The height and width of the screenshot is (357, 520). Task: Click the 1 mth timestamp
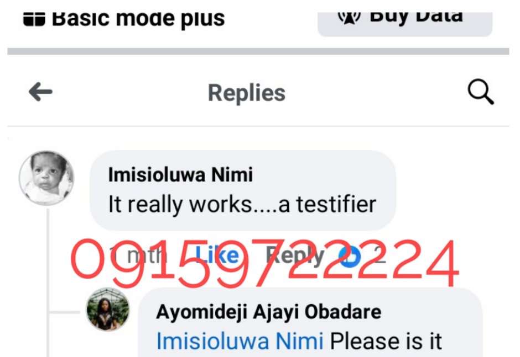[138, 256]
